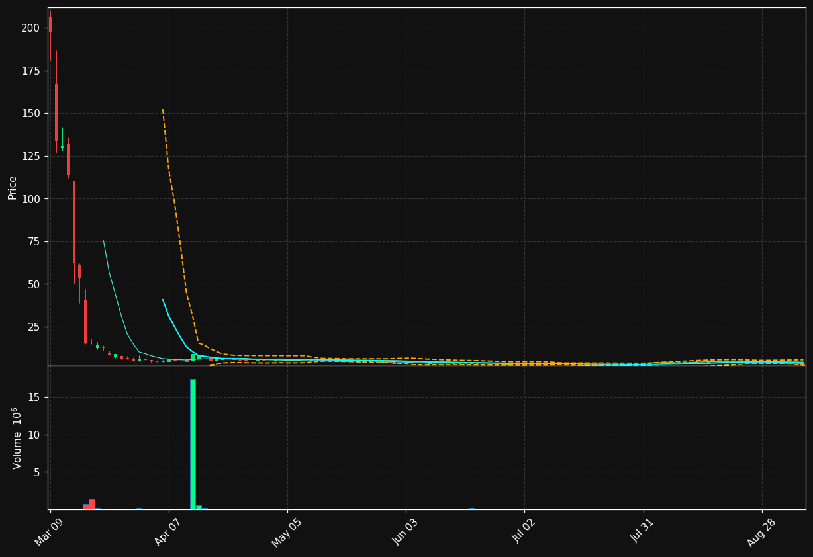Click the Volume axis title
The image size is (813, 557).
(x=17, y=438)
